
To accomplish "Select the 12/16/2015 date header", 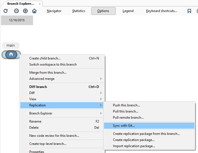I will pos(17,20).
